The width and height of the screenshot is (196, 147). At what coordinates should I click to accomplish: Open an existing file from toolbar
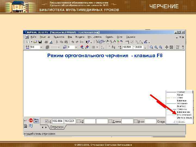(35, 42)
